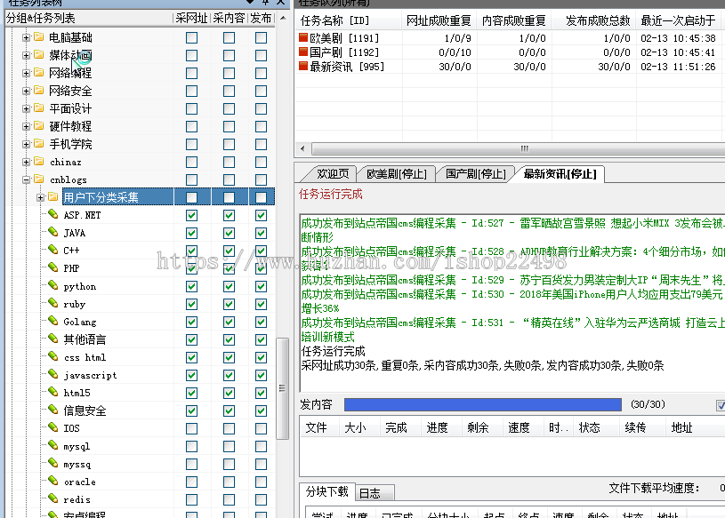
Task: Click the task icon beside ruby
Action: point(53,303)
